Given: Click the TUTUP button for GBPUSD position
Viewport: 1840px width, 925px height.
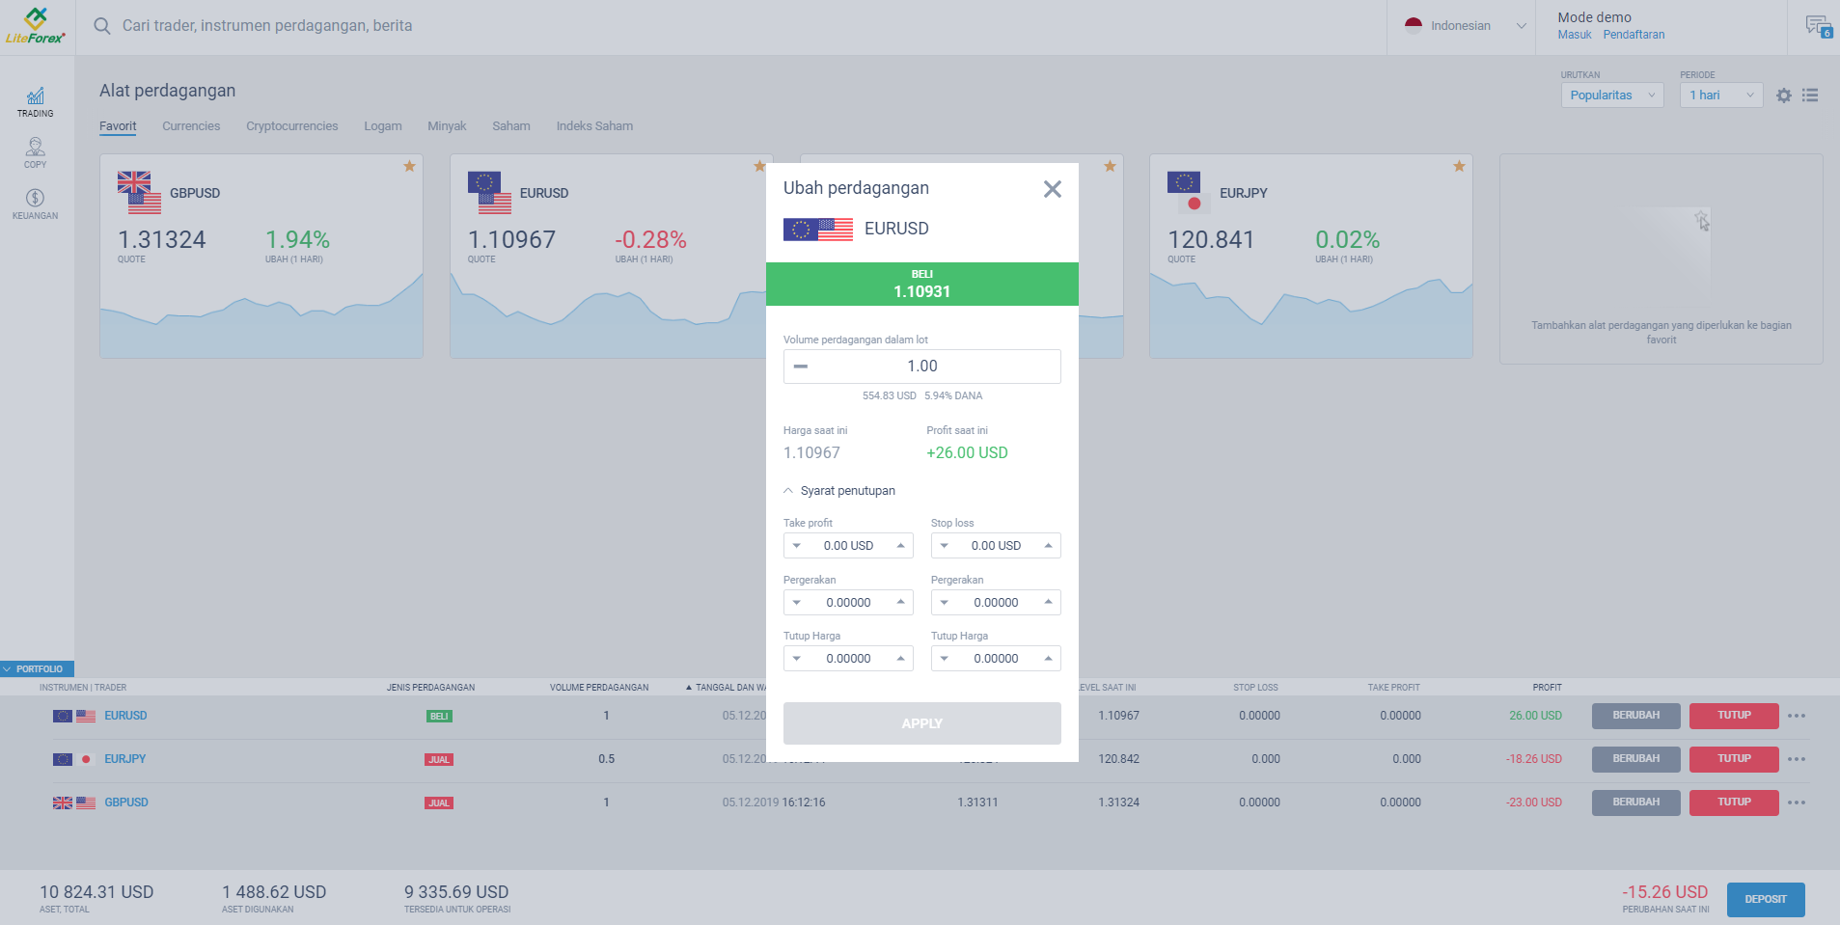Looking at the screenshot, I should point(1734,802).
